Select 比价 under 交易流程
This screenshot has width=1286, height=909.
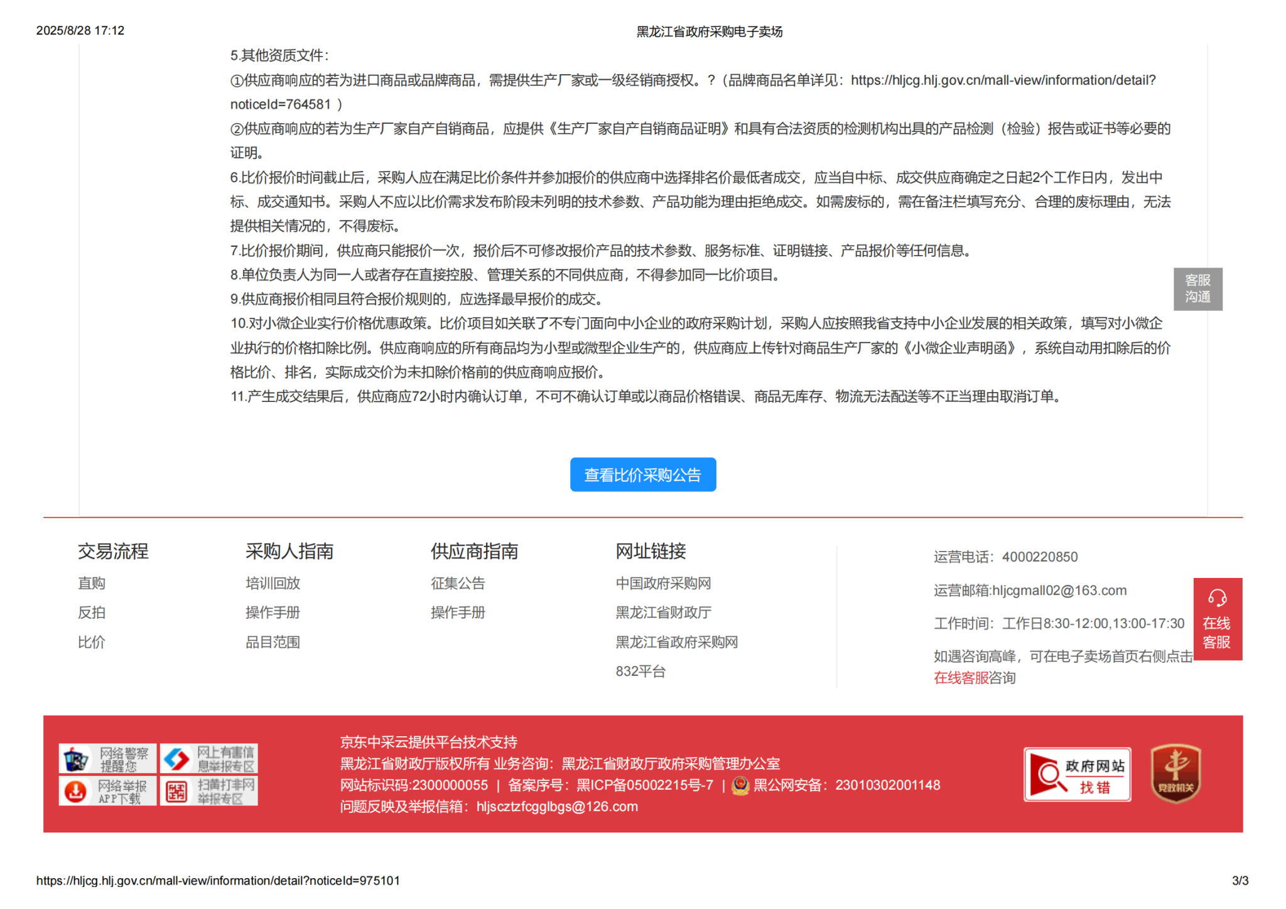[92, 642]
